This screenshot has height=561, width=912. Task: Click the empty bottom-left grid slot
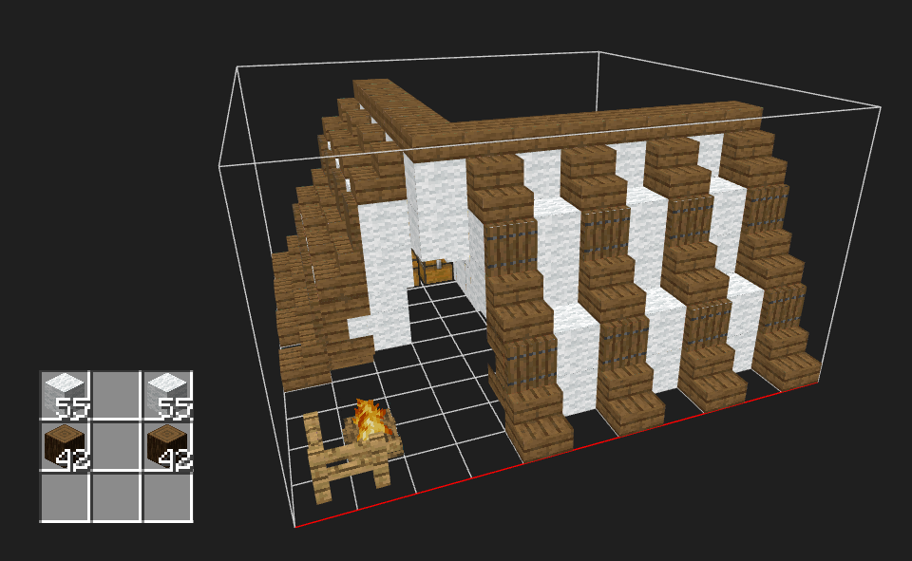tap(65, 497)
